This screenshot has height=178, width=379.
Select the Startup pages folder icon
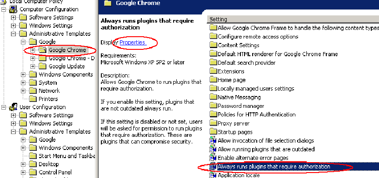click(x=213, y=132)
